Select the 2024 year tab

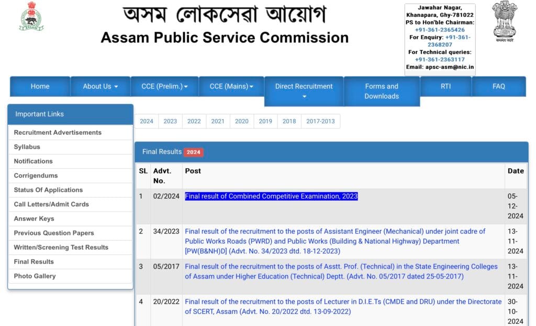147,121
